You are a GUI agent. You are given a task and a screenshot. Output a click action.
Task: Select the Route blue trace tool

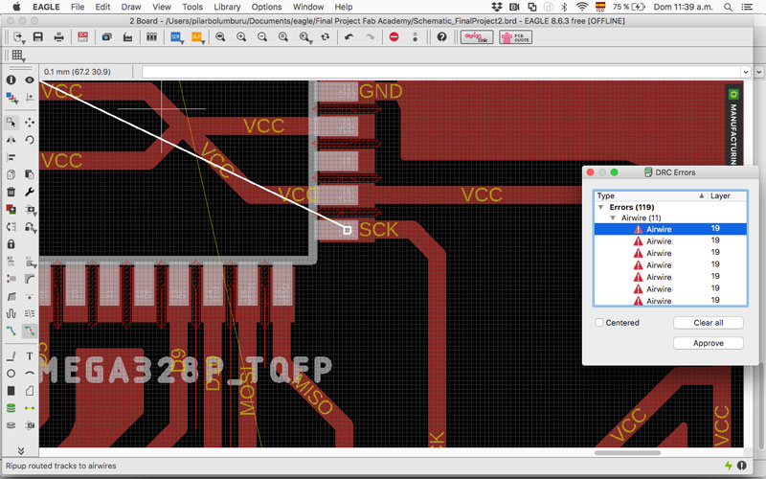[11, 331]
